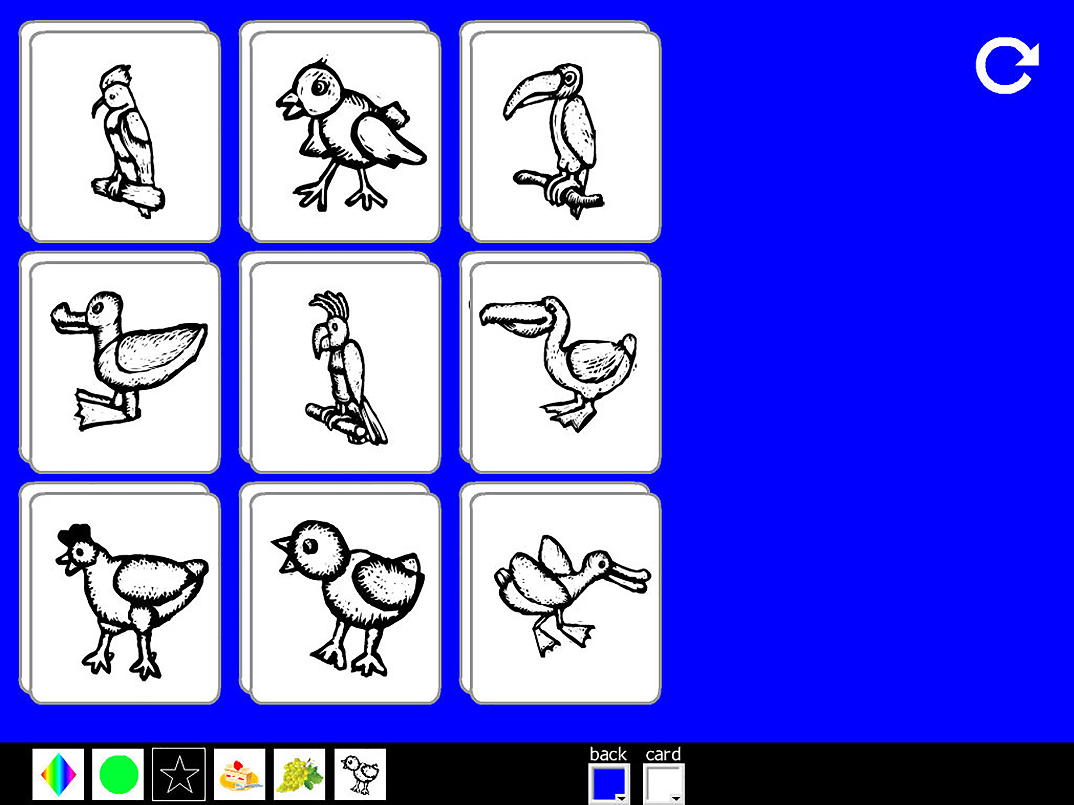Viewport: 1074px width, 805px height.
Task: Switch to the star outline card set
Action: pos(179,774)
